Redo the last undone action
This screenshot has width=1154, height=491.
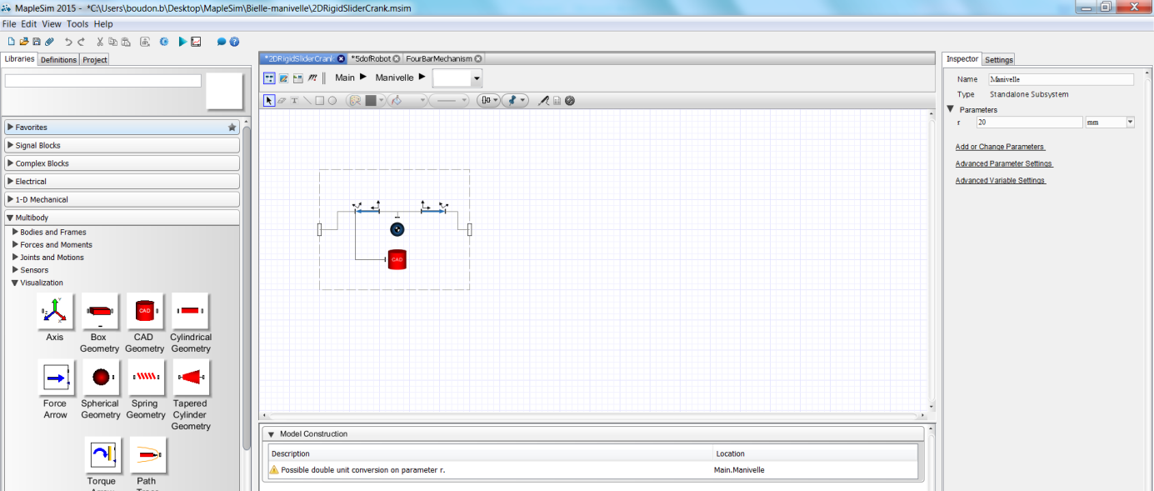[81, 42]
